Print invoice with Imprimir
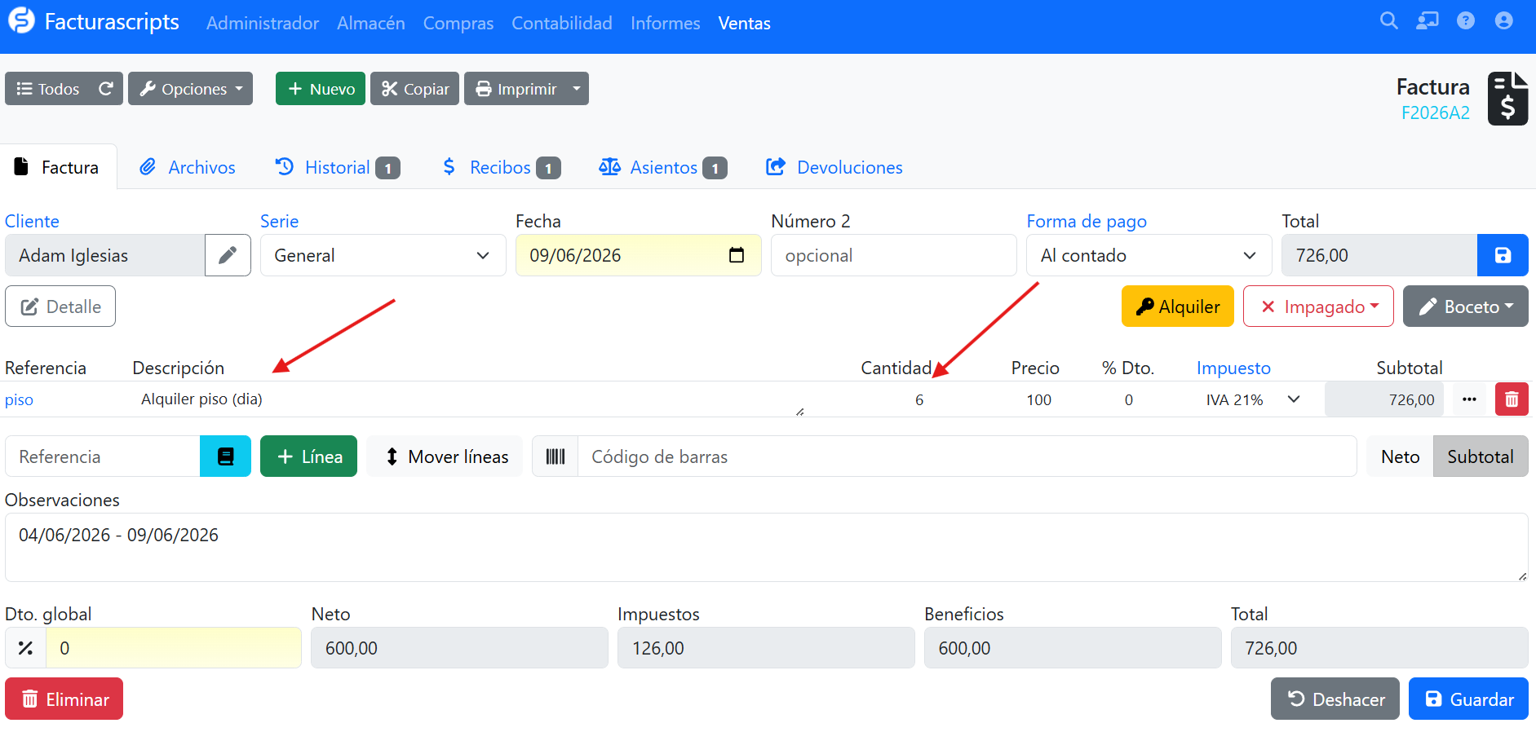This screenshot has height=754, width=1536. click(516, 89)
